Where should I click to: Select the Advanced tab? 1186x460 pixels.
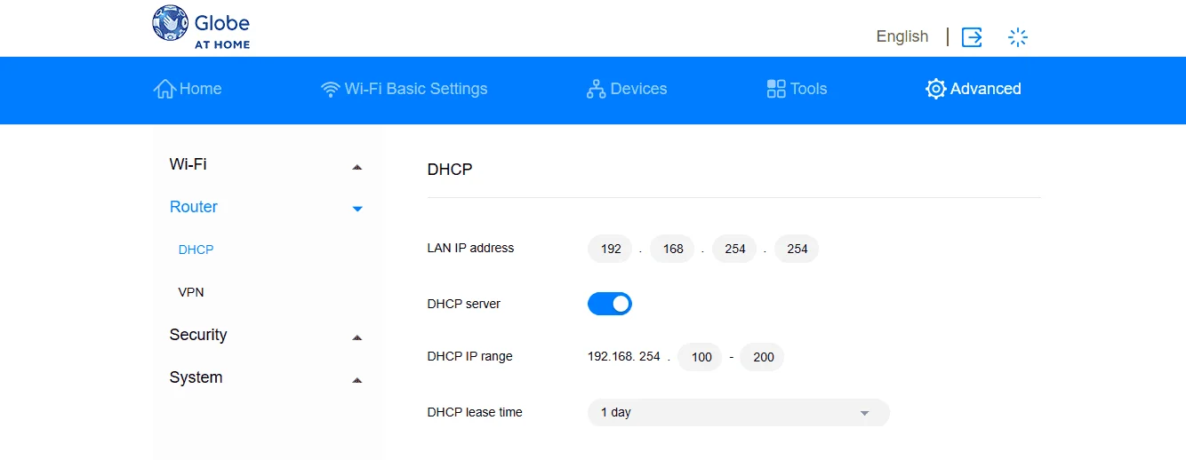(x=973, y=89)
